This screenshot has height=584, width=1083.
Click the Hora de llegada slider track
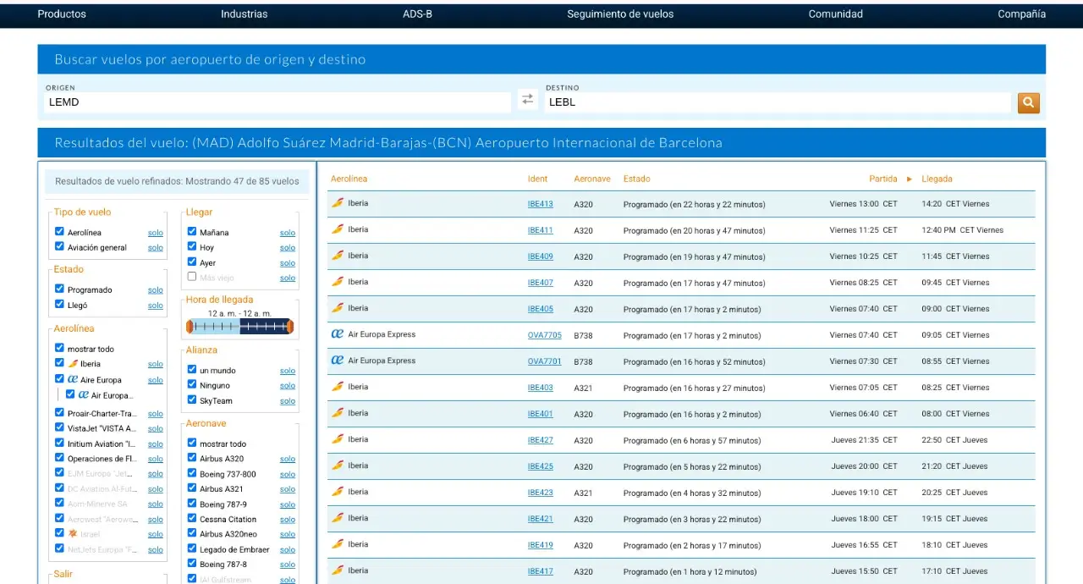tap(240, 326)
